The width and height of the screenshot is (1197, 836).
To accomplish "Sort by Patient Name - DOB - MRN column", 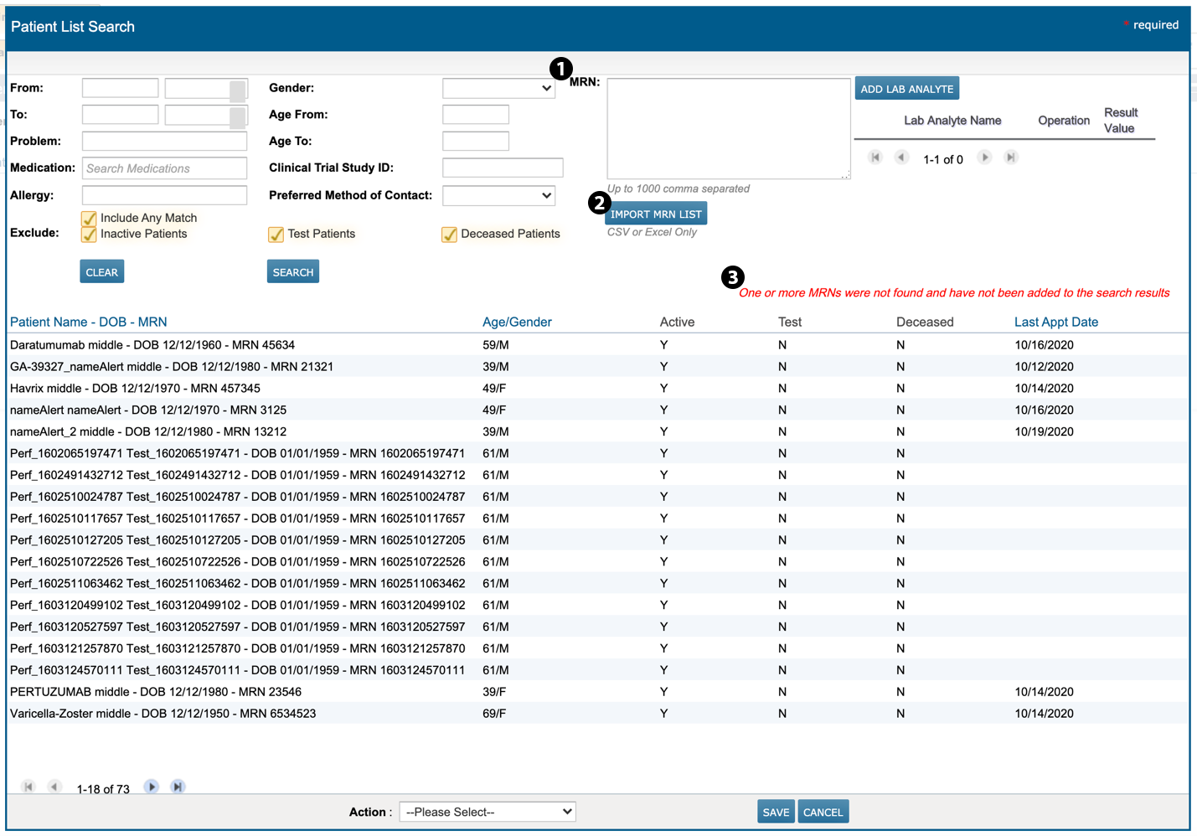I will 88,322.
